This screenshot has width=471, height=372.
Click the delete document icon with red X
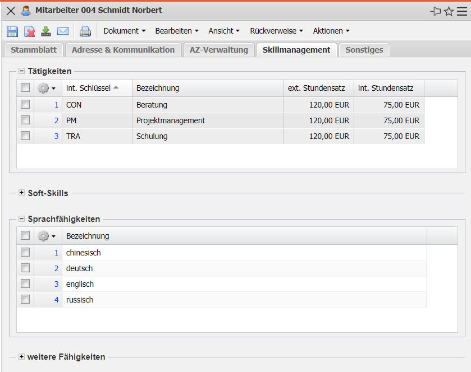29,31
